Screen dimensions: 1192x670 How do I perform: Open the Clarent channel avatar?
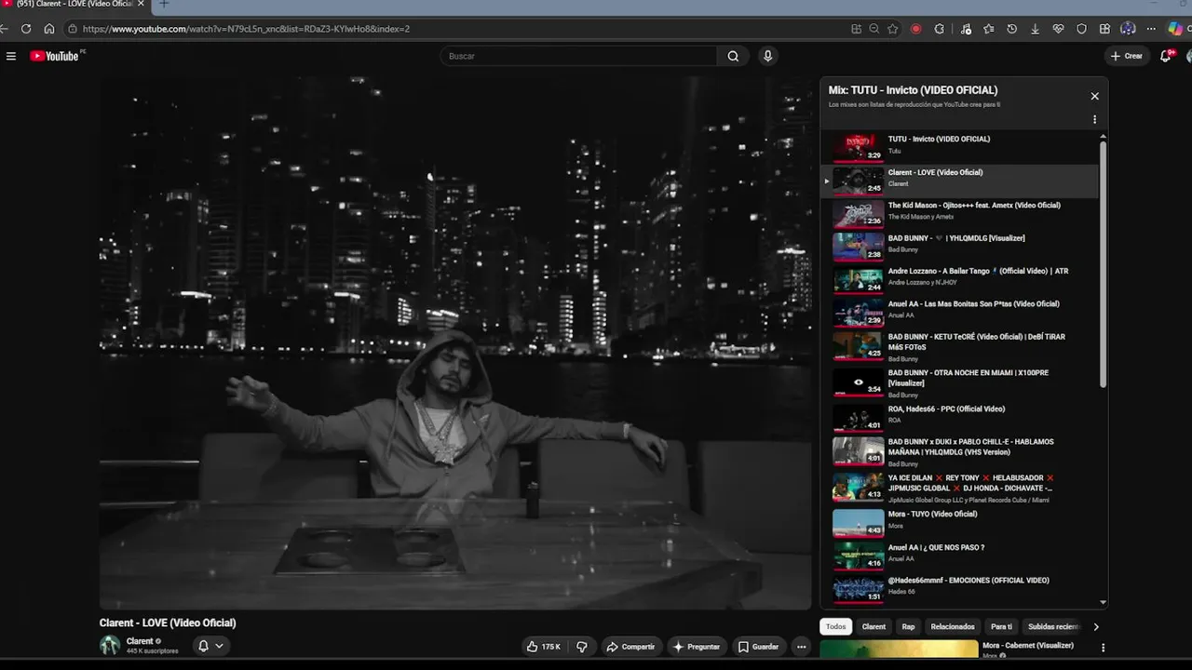point(110,646)
